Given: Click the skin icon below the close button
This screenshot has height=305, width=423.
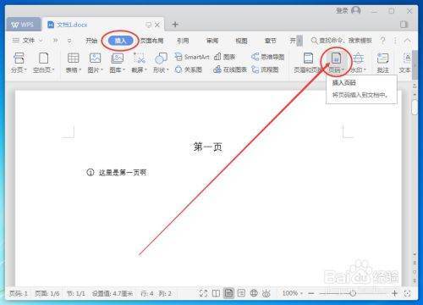Looking at the screenshot, I should click(404, 25).
